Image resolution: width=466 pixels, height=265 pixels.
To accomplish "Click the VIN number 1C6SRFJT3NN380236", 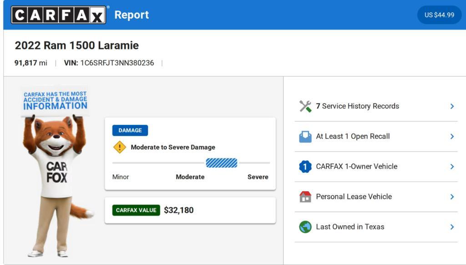I will coord(117,63).
